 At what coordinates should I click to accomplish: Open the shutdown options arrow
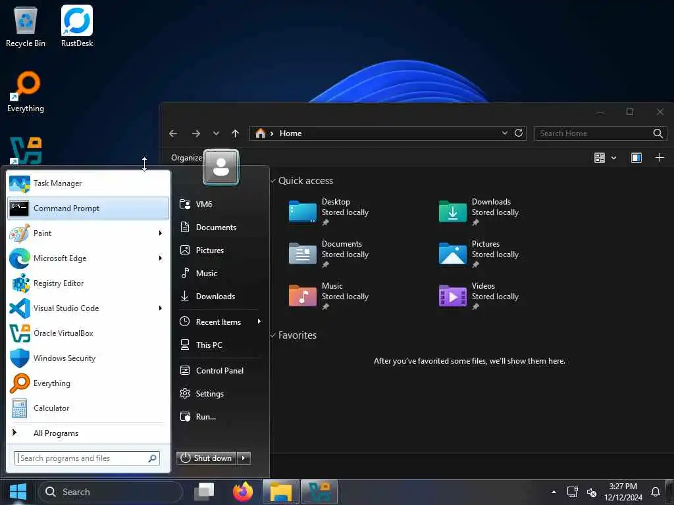point(244,458)
